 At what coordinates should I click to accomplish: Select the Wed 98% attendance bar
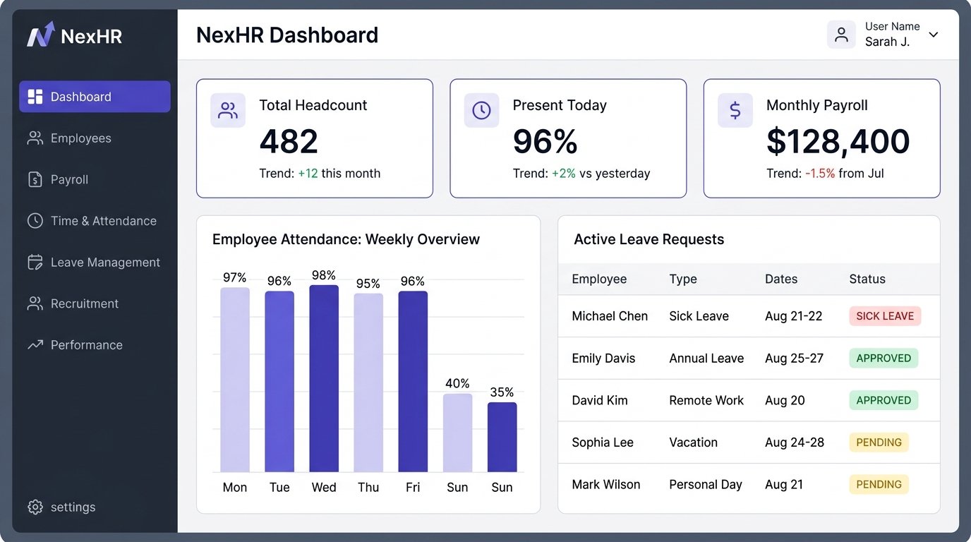pyautogui.click(x=324, y=378)
